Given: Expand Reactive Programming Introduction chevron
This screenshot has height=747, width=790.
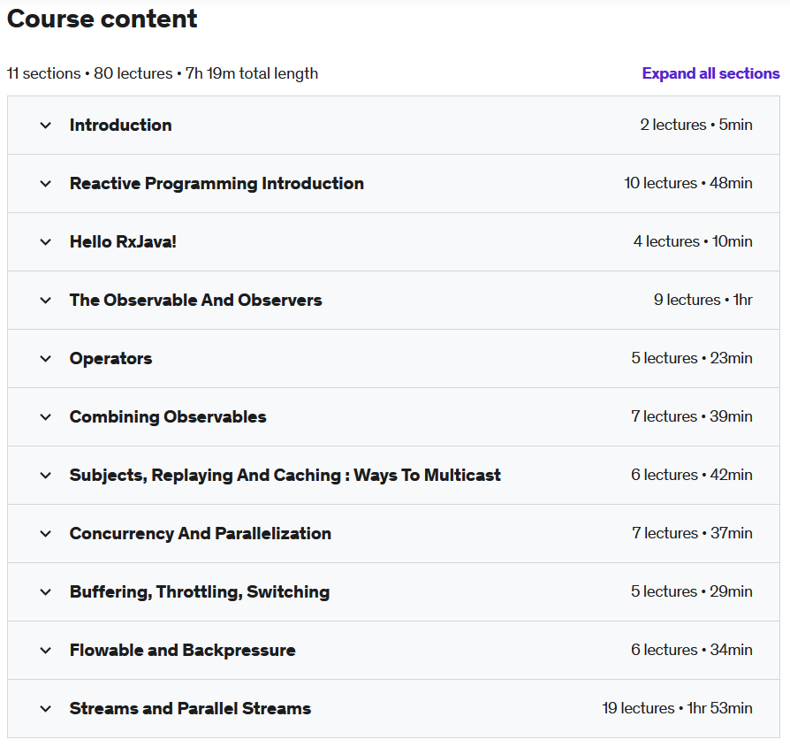Looking at the screenshot, I should pos(45,184).
